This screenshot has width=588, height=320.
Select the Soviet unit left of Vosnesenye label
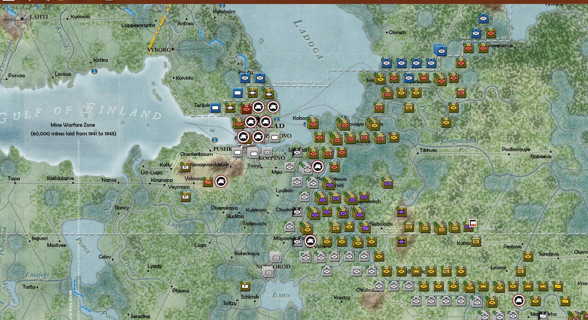pos(483,48)
